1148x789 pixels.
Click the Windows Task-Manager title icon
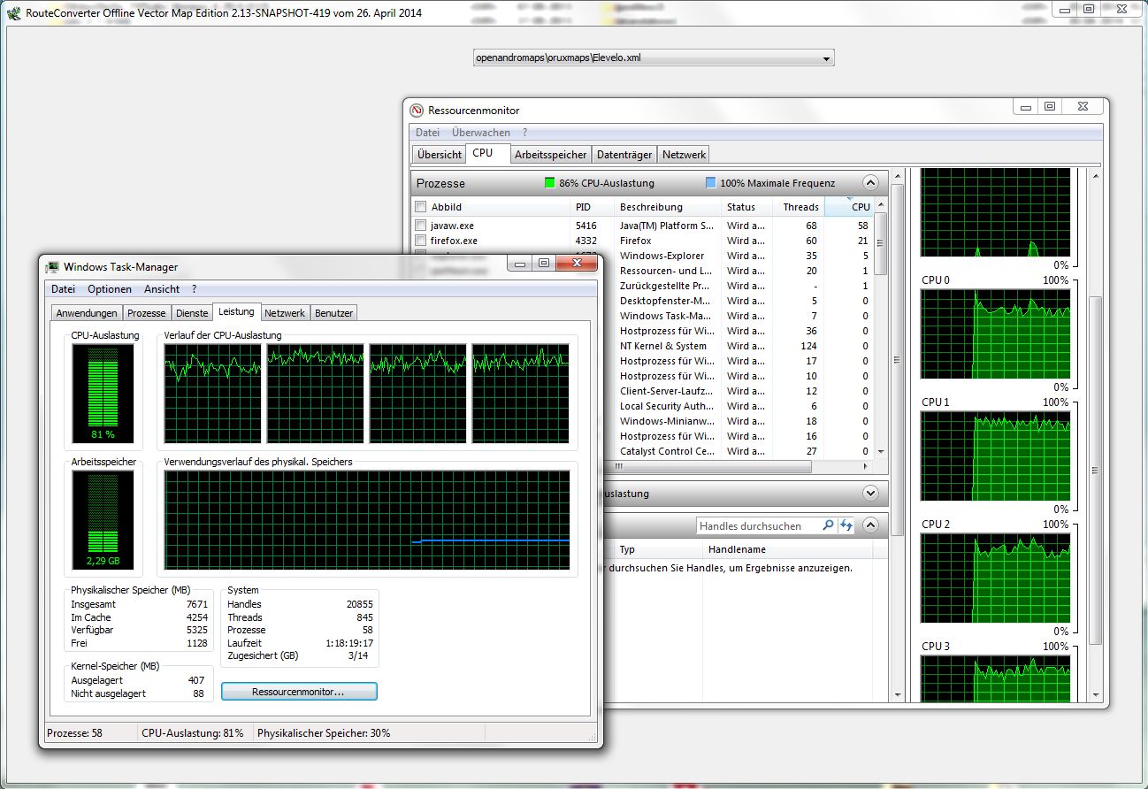point(53,267)
